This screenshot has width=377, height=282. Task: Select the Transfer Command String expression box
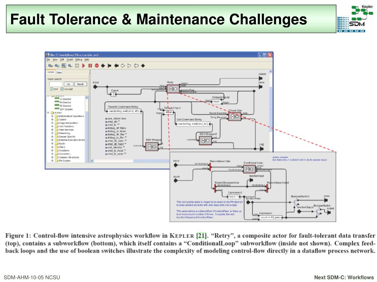pos(124,111)
